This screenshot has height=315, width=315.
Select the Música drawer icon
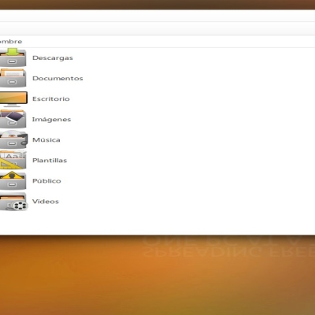(13, 139)
